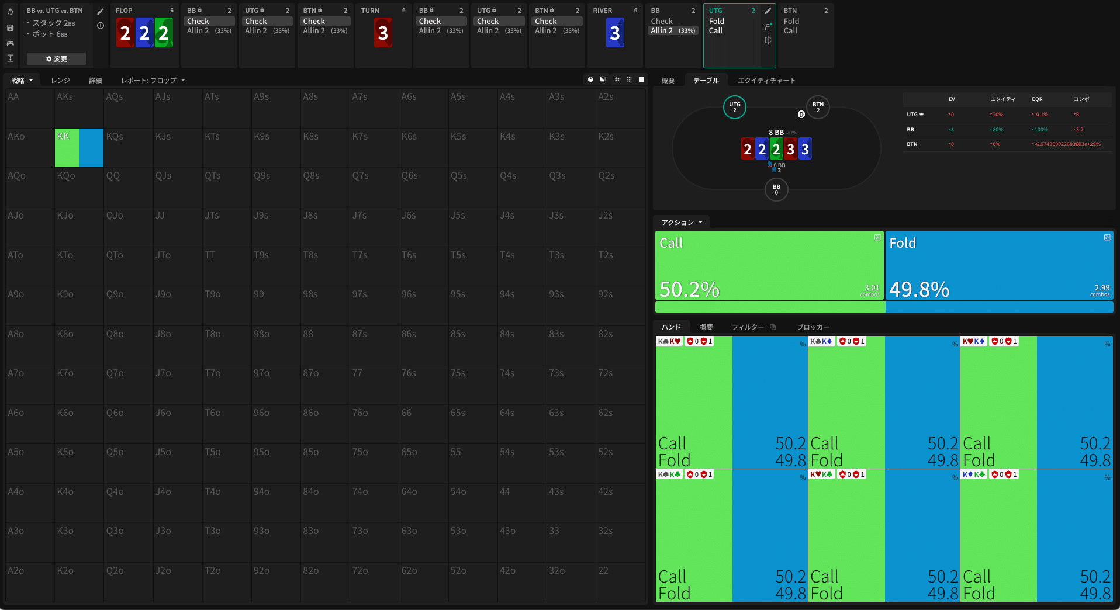Click the compare icon in UTG node
The image size is (1120, 610).
click(768, 40)
